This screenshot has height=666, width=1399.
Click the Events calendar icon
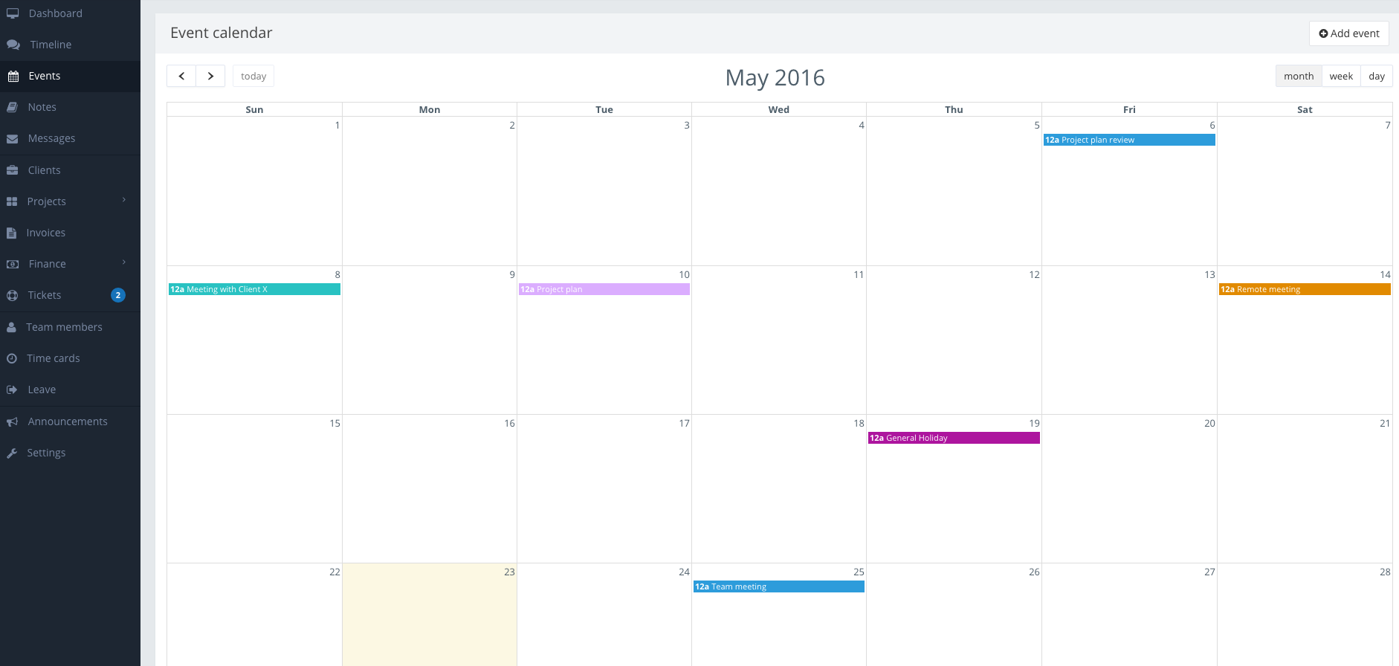[13, 76]
